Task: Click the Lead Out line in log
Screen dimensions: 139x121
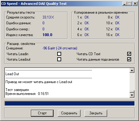Action: (x=12, y=74)
